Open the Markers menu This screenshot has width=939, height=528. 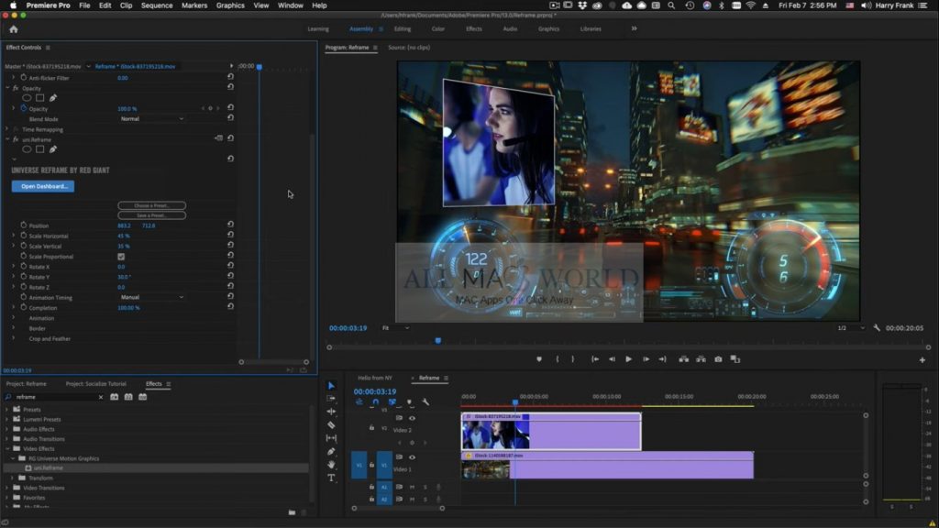[194, 5]
